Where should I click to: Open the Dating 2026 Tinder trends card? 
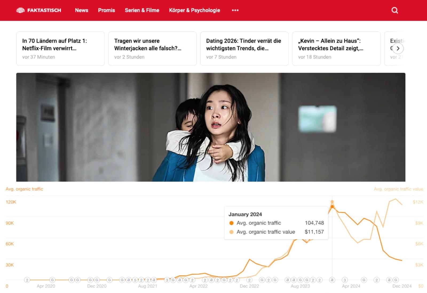pyautogui.click(x=244, y=48)
